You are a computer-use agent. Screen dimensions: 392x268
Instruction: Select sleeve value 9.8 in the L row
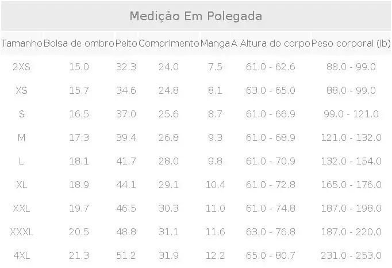click(x=215, y=161)
